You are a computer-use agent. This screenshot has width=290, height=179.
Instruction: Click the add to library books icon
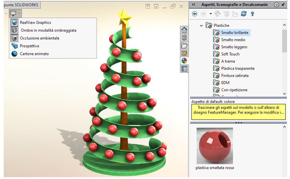(x=226, y=14)
